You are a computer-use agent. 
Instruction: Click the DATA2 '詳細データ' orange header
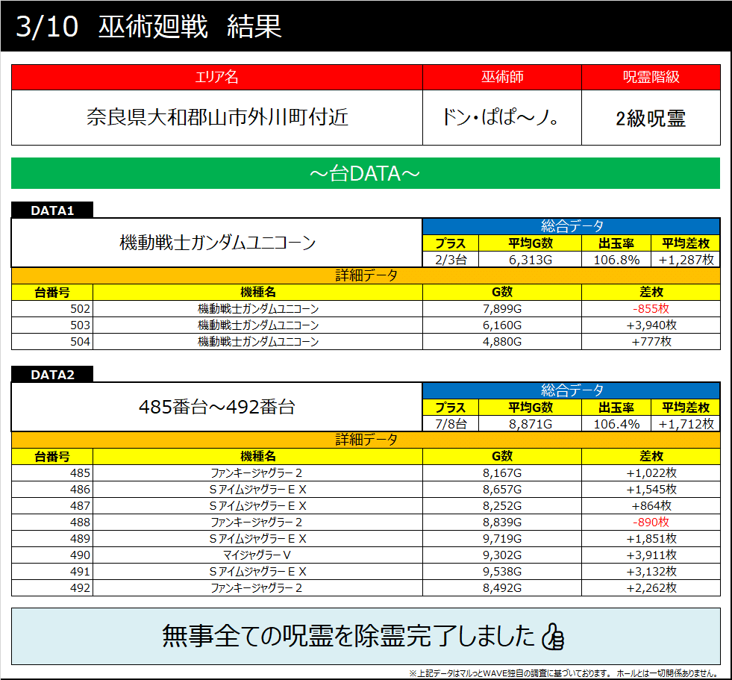[366, 440]
